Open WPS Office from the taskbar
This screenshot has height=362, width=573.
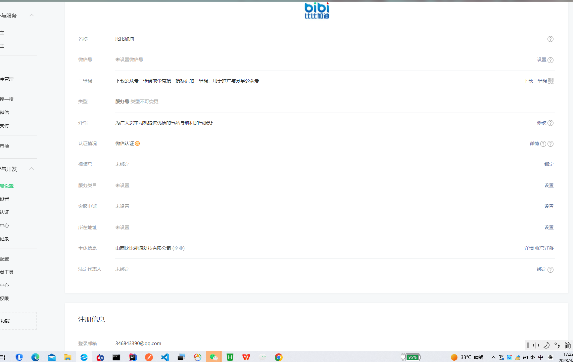[x=246, y=357]
